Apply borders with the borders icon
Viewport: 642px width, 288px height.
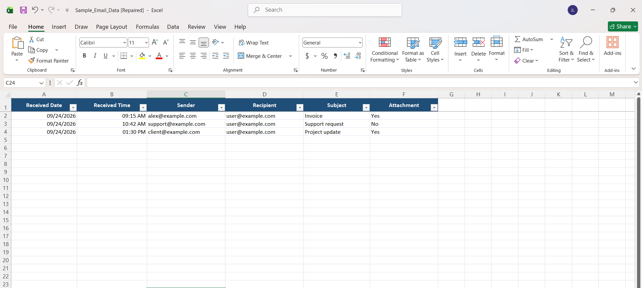(x=124, y=56)
